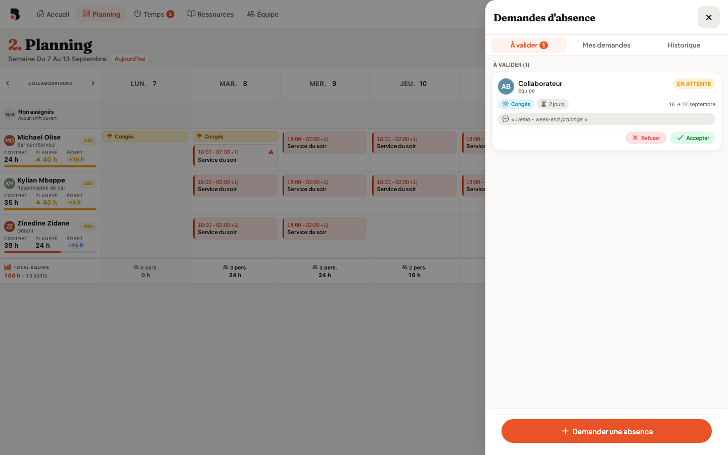Screen dimensions: 728x455
Task: Open the Mes demandes tab
Action: 606,45
